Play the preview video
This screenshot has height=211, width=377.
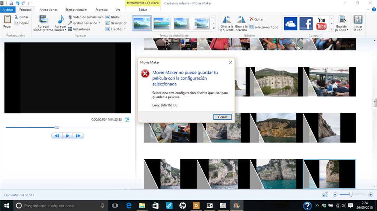(68, 136)
